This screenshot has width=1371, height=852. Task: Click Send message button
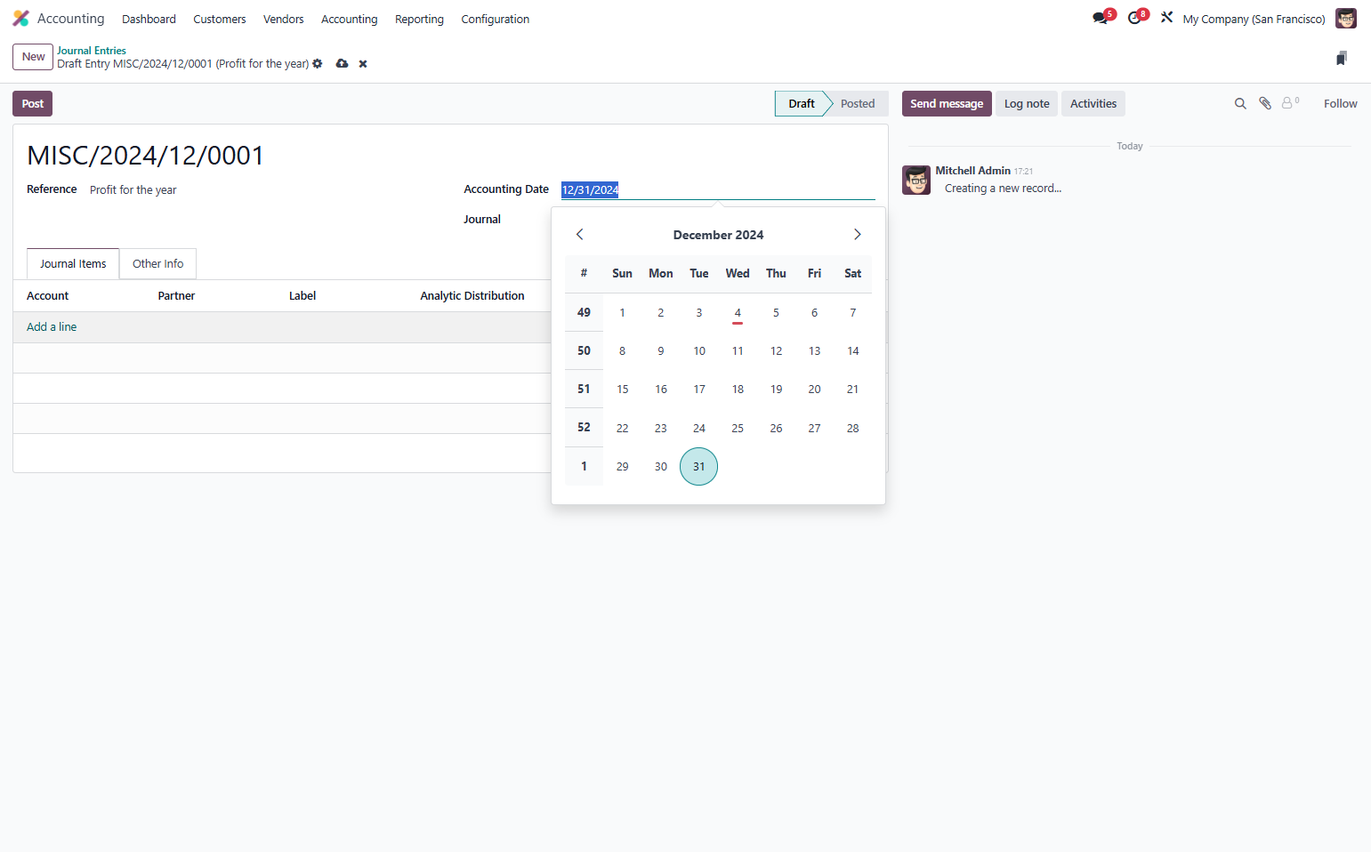coord(947,104)
